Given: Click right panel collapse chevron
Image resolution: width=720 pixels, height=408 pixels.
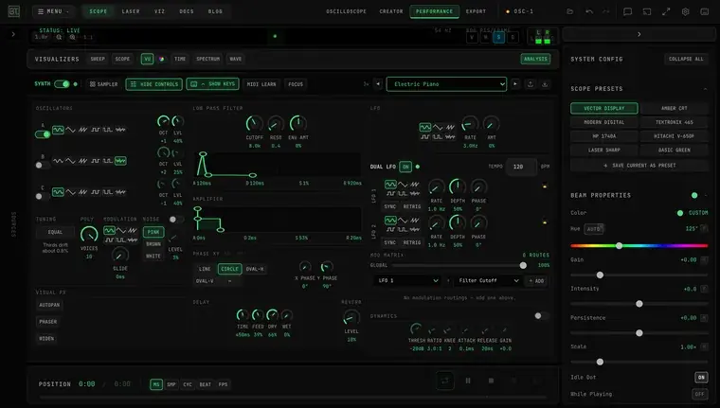Looking at the screenshot, I should point(639,34).
